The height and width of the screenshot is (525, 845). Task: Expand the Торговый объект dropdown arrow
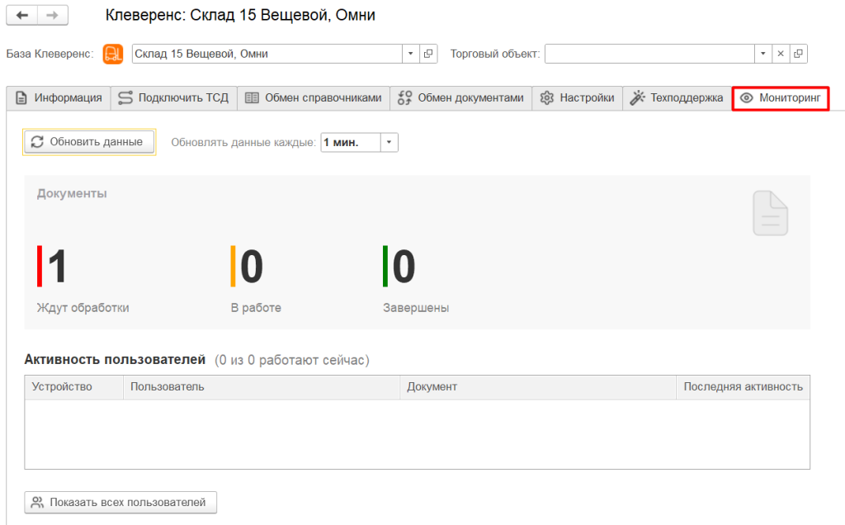(x=763, y=54)
